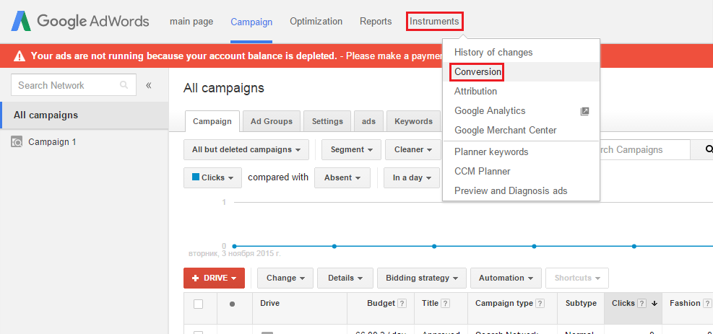Viewport: 713px width, 334px height.
Task: Switch to the Ad Groups tab
Action: click(x=272, y=122)
